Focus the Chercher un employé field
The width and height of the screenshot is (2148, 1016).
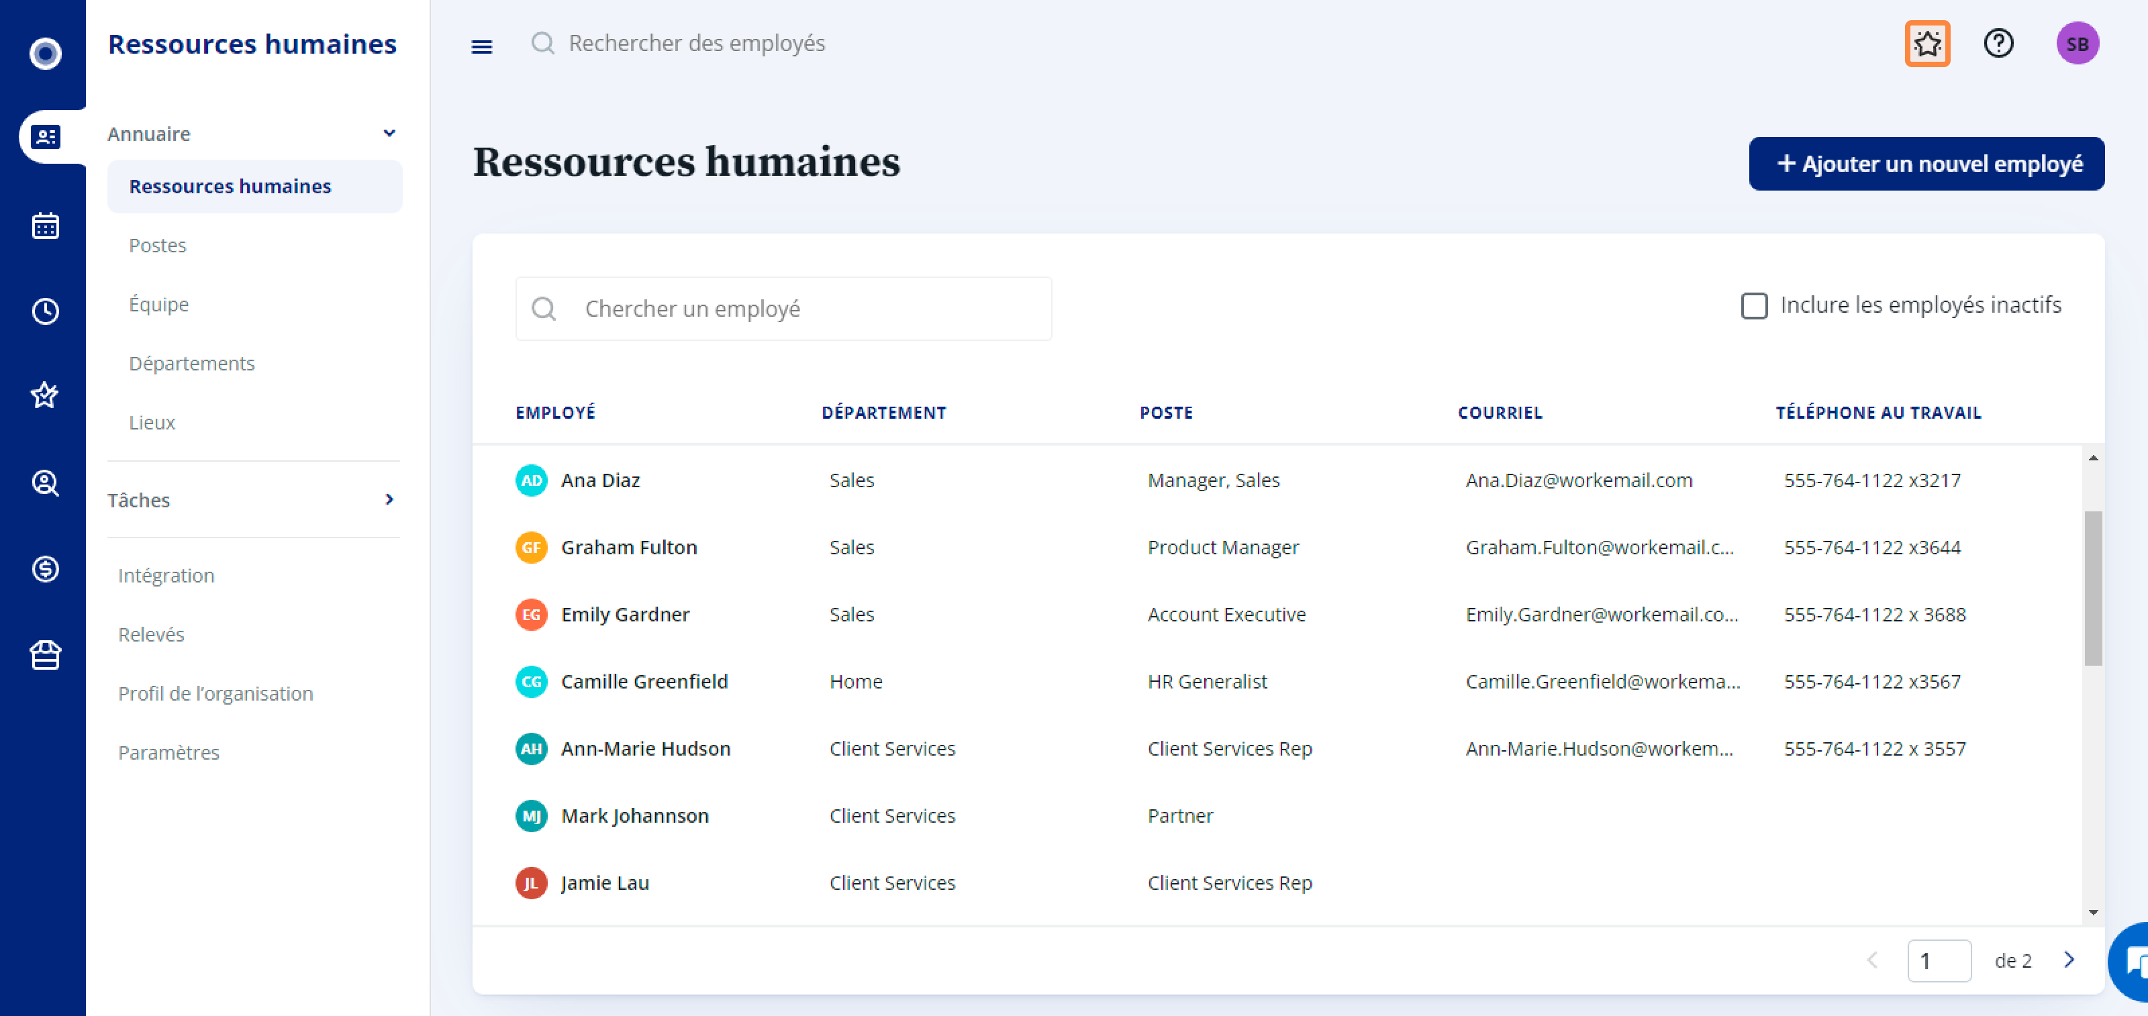tap(783, 309)
